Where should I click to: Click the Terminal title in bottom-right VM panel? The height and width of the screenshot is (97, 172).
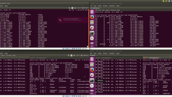[x=92, y=56]
